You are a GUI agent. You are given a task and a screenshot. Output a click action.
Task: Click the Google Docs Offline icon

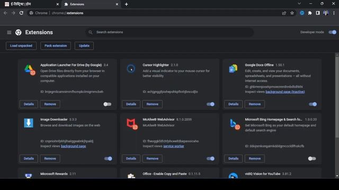tap(233, 69)
